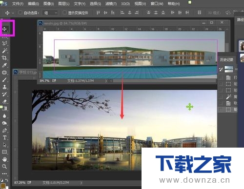Select the Clone Stamp tool
The image size is (244, 189).
(4, 87)
